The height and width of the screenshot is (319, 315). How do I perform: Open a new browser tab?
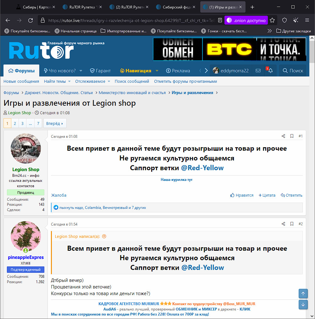(x=252, y=7)
